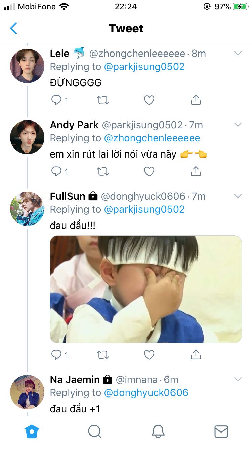Screen dimensions: 252x449
Task: Open the options chevron on Na Jaemin's tweet
Action: (238, 379)
